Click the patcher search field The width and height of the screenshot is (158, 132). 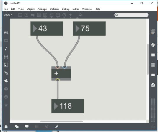pos(131,15)
